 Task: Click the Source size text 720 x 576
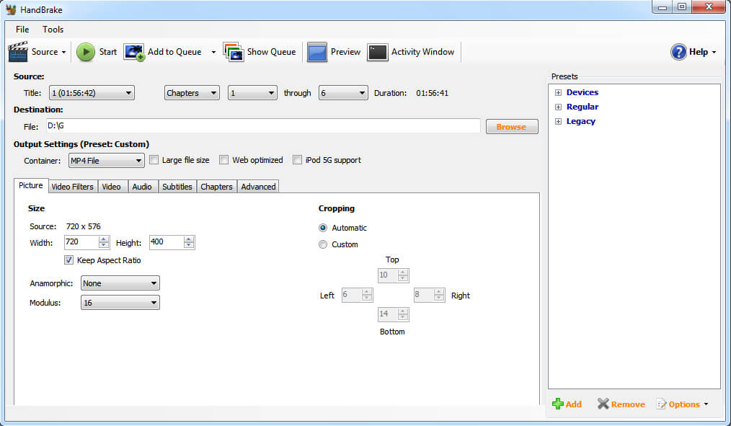(84, 226)
